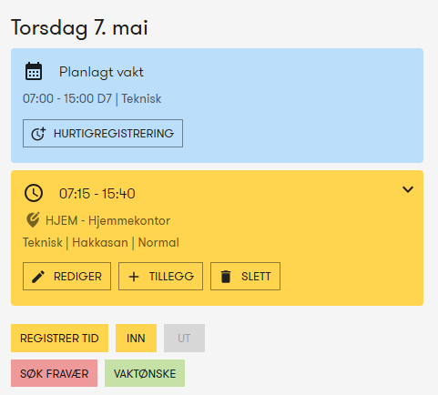
Task: Click the 07:00 - 15:00 D7 | Teknisk shift details
Action: [x=92, y=99]
